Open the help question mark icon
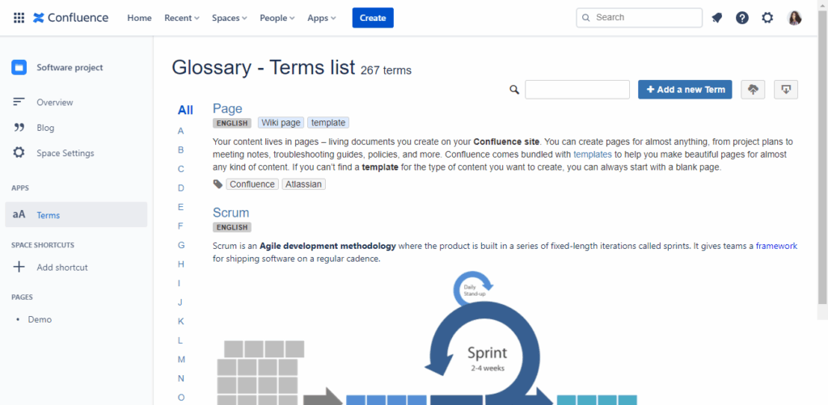 [741, 18]
